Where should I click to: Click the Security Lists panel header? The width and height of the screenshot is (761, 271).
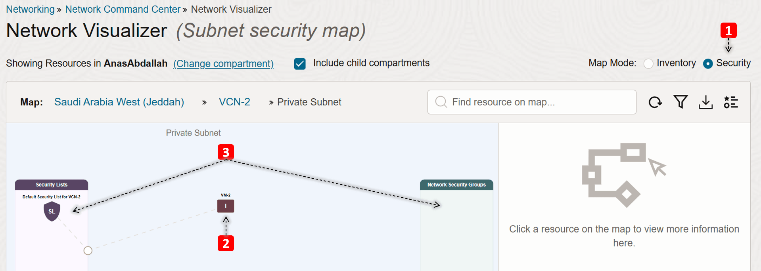point(52,185)
